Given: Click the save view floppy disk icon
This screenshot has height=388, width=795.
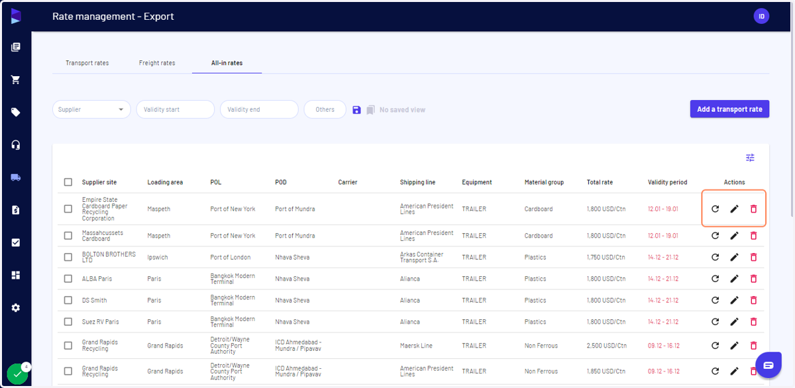Looking at the screenshot, I should click(356, 110).
